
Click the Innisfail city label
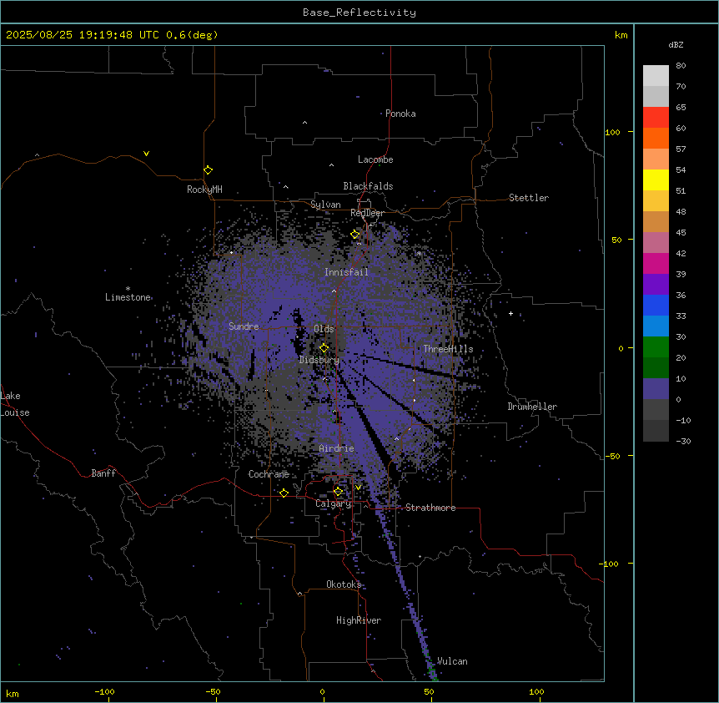pyautogui.click(x=346, y=272)
